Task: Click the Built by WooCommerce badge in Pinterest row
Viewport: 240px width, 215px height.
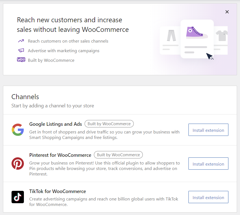Action: click(118, 155)
